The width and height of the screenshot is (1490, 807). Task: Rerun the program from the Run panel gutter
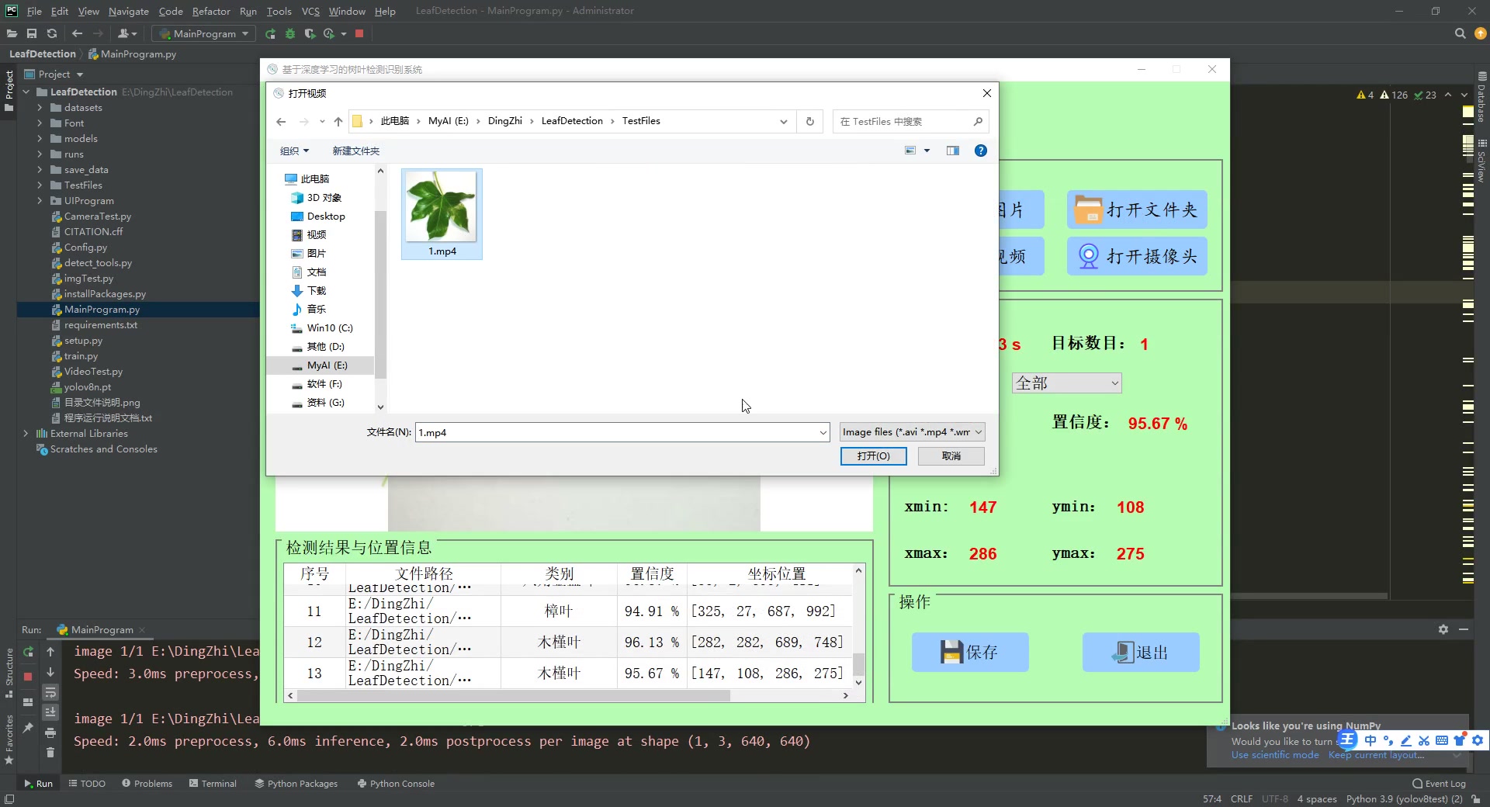(x=28, y=653)
